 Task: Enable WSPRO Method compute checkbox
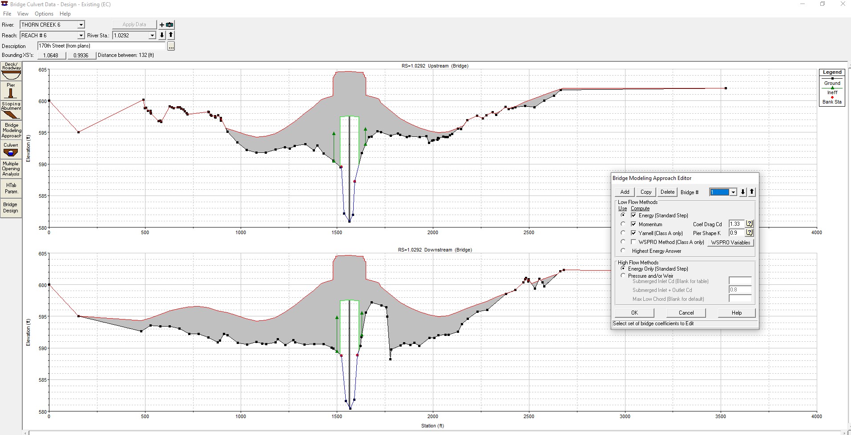pyautogui.click(x=633, y=242)
